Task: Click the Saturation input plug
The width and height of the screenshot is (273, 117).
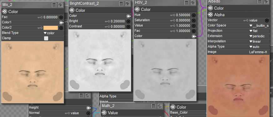Action: point(194,21)
